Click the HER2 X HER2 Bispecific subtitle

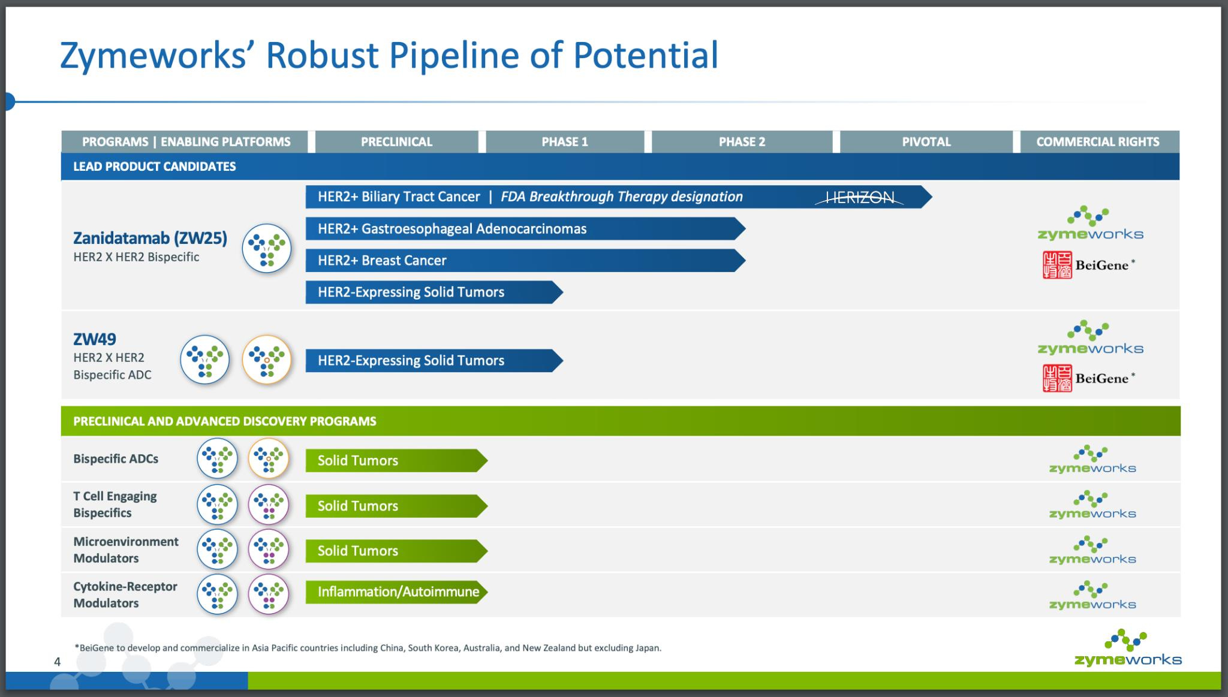(136, 257)
